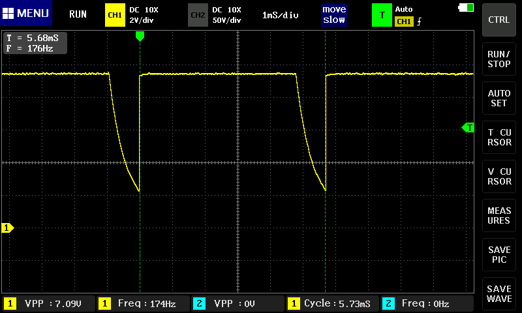Select the gray CH2 channel badge
This screenshot has height=313, width=522.
tap(198, 15)
